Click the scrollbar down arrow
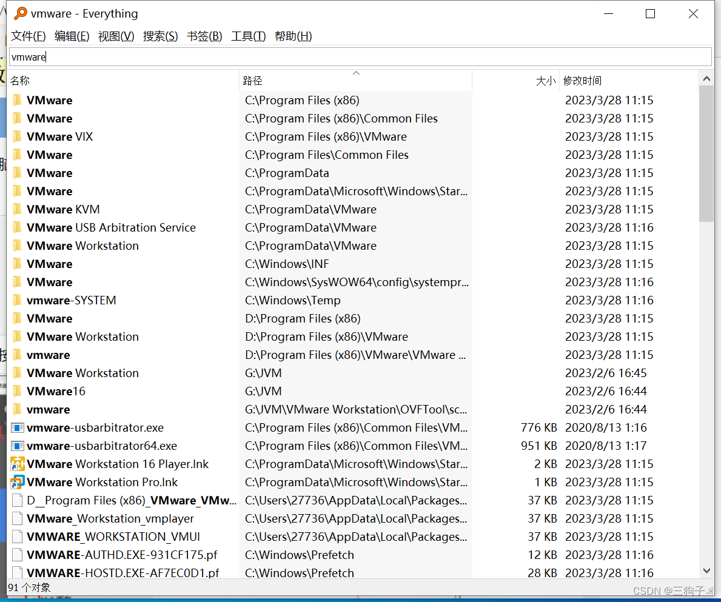This screenshot has width=721, height=602. (706, 570)
